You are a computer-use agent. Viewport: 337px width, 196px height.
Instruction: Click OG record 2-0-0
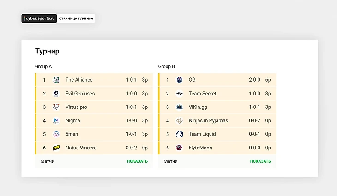pyautogui.click(x=254, y=80)
